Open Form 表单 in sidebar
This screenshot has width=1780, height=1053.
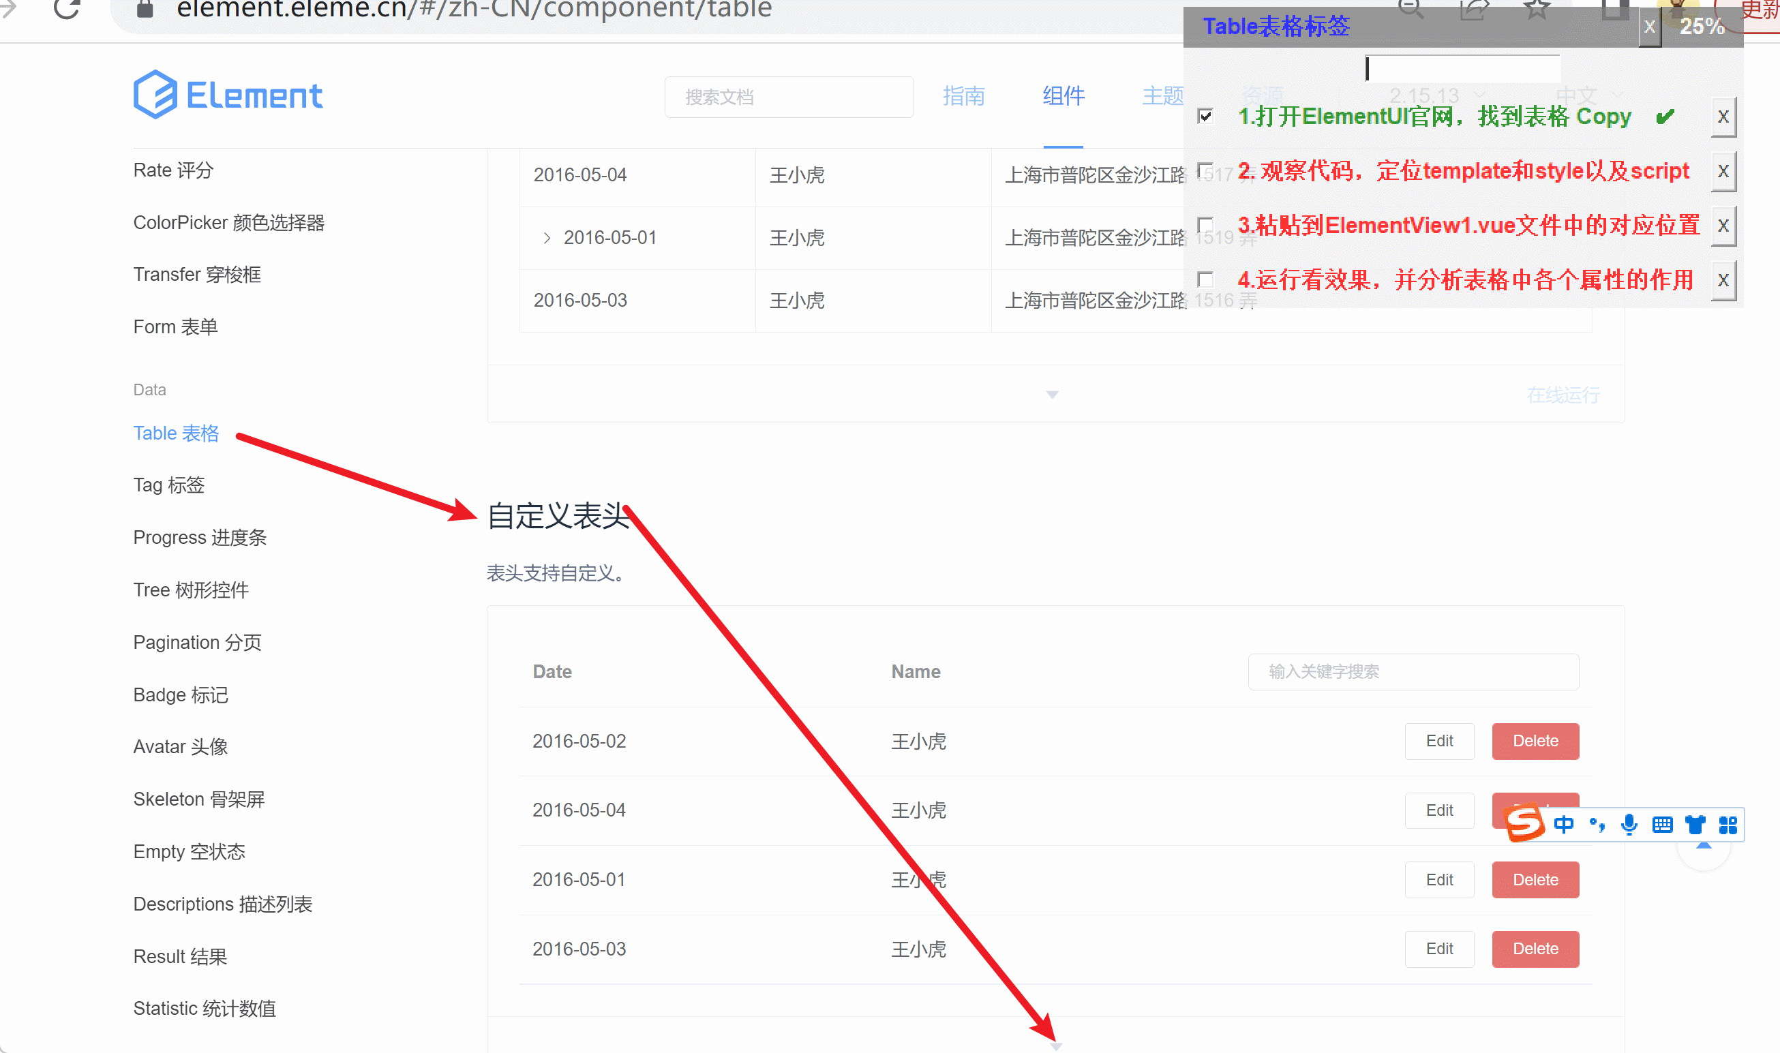pyautogui.click(x=175, y=327)
